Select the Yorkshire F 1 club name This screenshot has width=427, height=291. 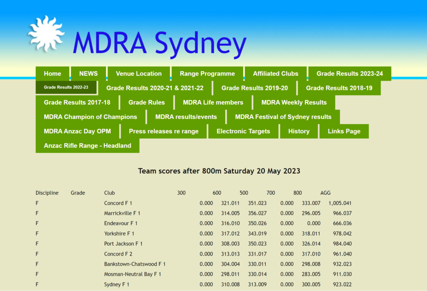click(x=119, y=234)
